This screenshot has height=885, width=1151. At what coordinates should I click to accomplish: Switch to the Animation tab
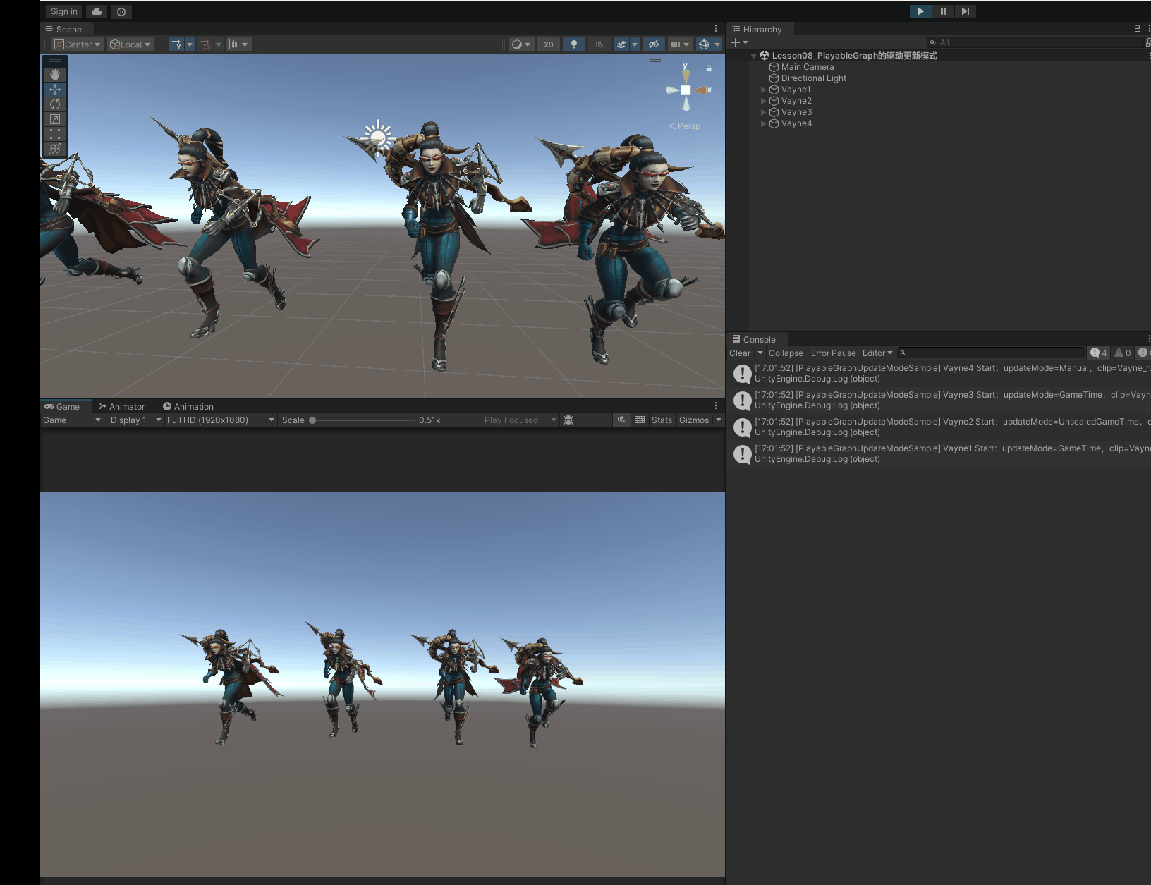click(188, 407)
